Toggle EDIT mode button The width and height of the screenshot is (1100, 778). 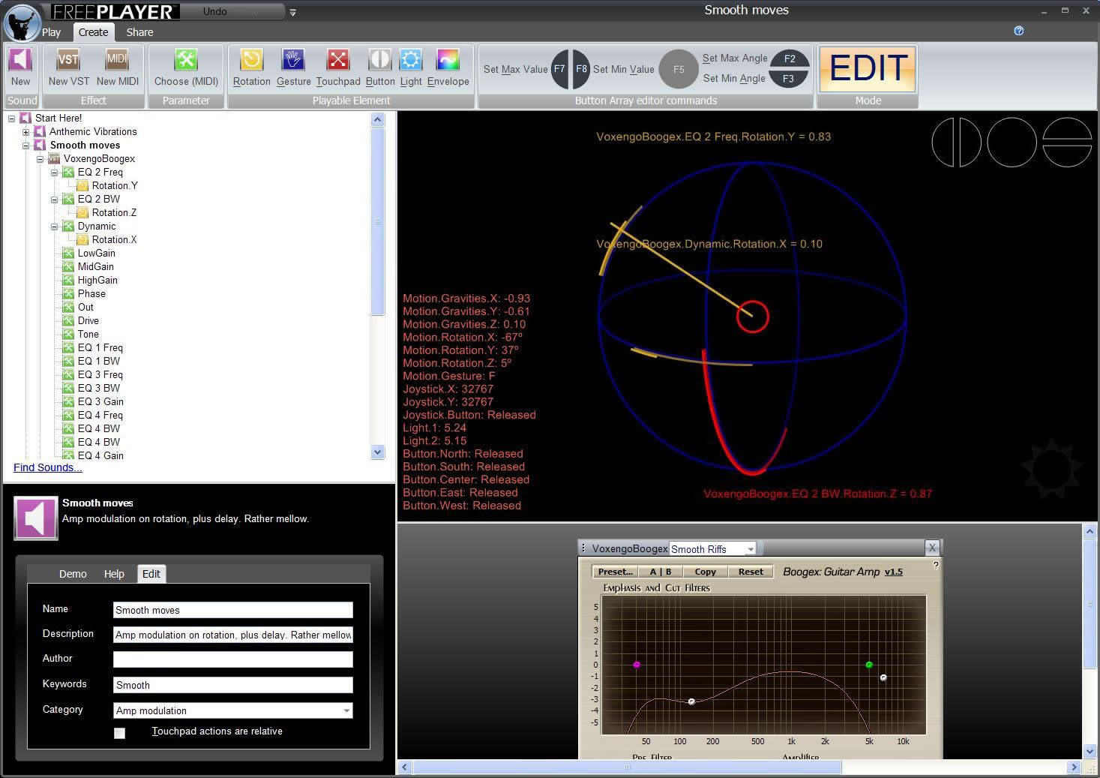(868, 69)
